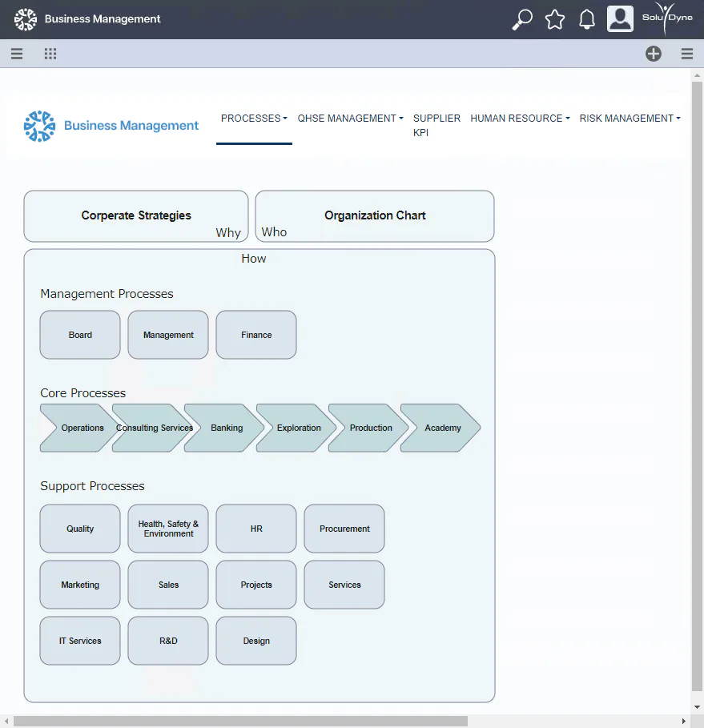The width and height of the screenshot is (704, 728).
Task: Click the app logo in top bar
Action: pos(26,19)
